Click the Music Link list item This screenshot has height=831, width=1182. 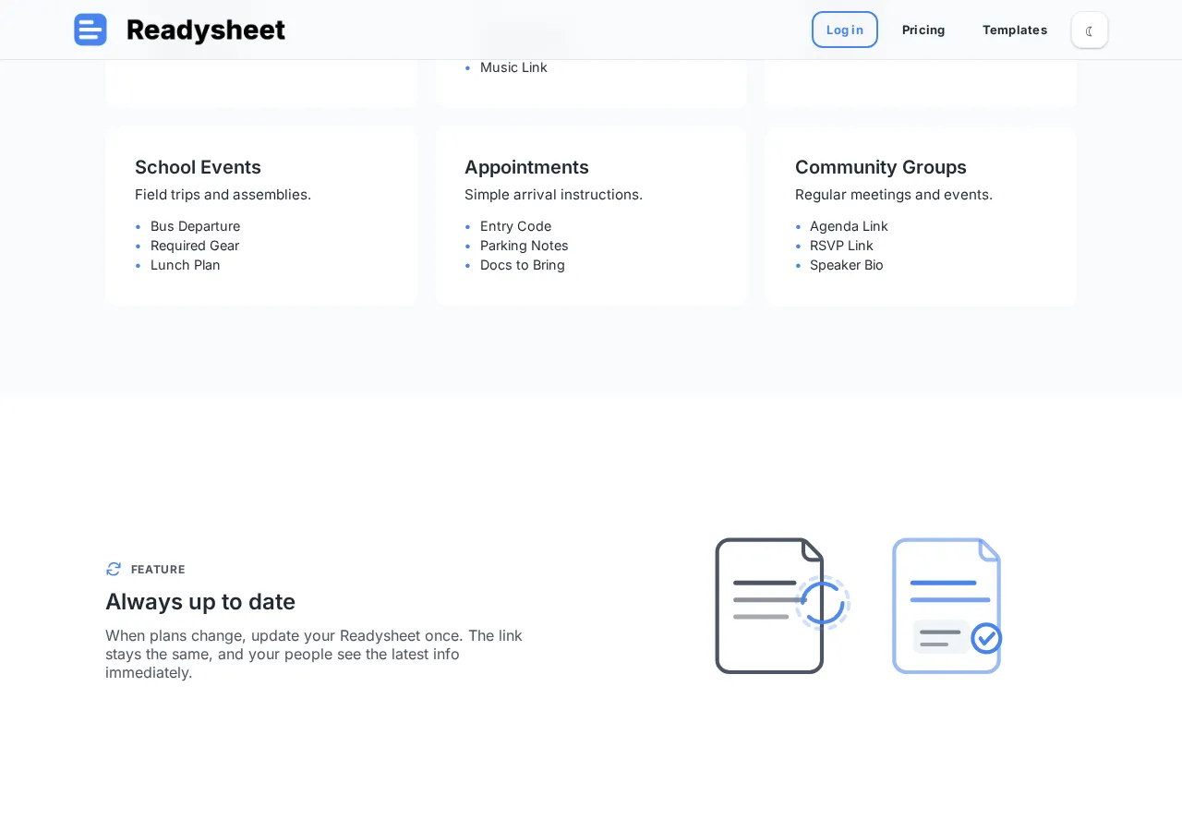[513, 67]
